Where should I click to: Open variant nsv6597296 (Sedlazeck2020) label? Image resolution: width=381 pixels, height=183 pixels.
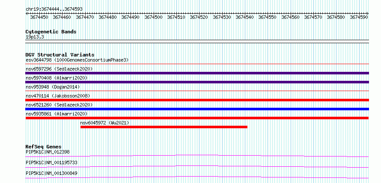(x=59, y=69)
